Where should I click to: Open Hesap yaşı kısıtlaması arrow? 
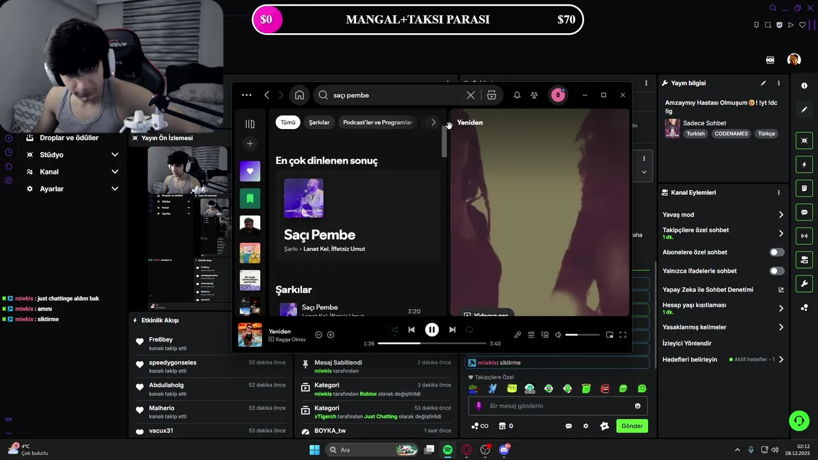click(x=781, y=308)
